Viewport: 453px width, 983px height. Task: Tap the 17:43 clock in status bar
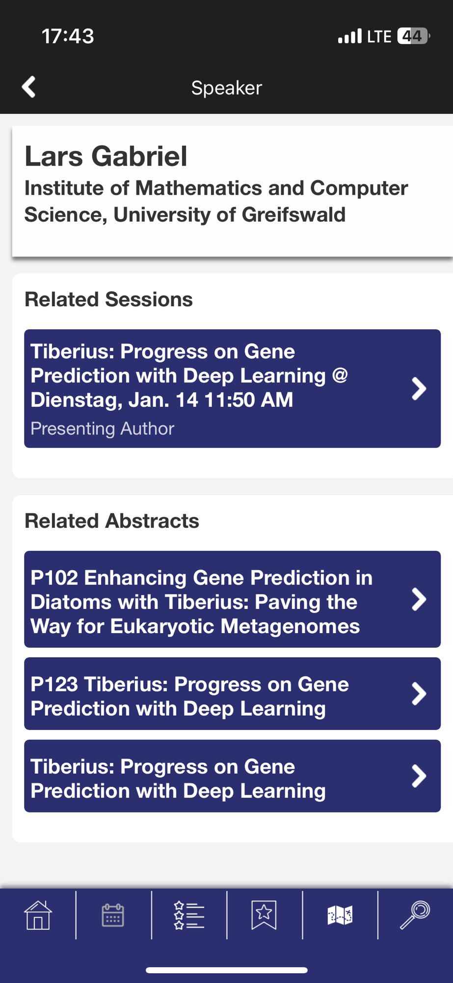(68, 36)
